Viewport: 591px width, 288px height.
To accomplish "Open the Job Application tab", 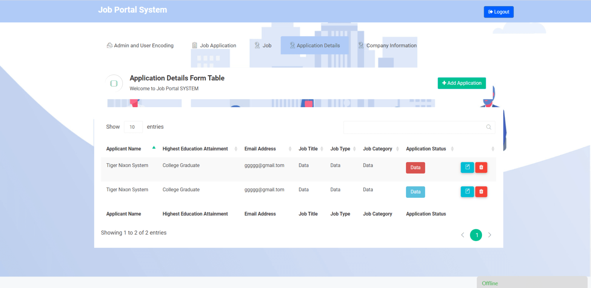I will 214,45.
